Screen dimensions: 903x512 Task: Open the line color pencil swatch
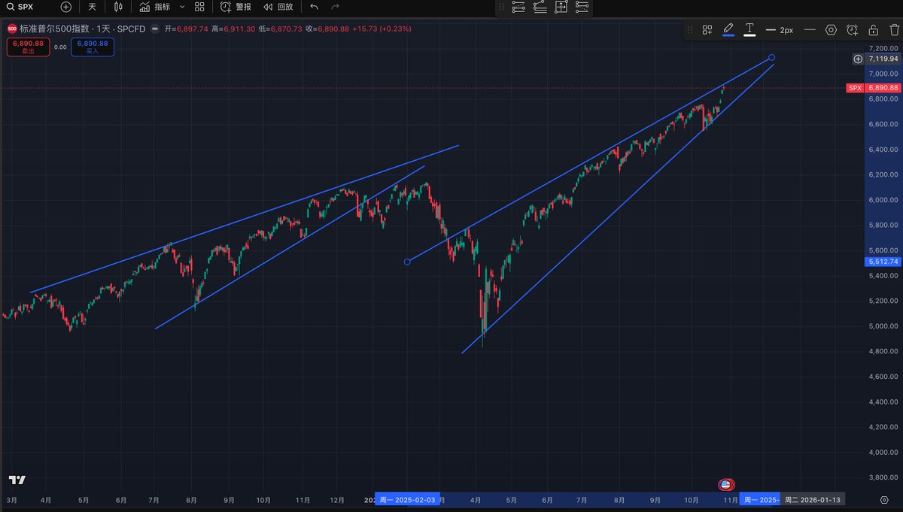point(728,30)
